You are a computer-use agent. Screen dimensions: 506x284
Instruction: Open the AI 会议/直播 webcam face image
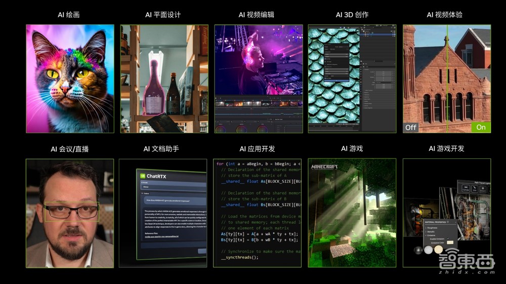[70, 213]
